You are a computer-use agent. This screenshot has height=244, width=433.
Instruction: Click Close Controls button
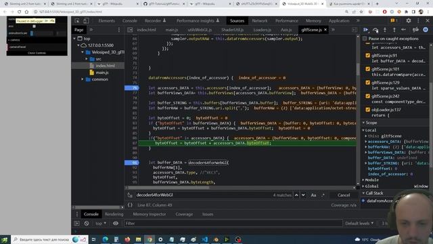[x=37, y=53]
